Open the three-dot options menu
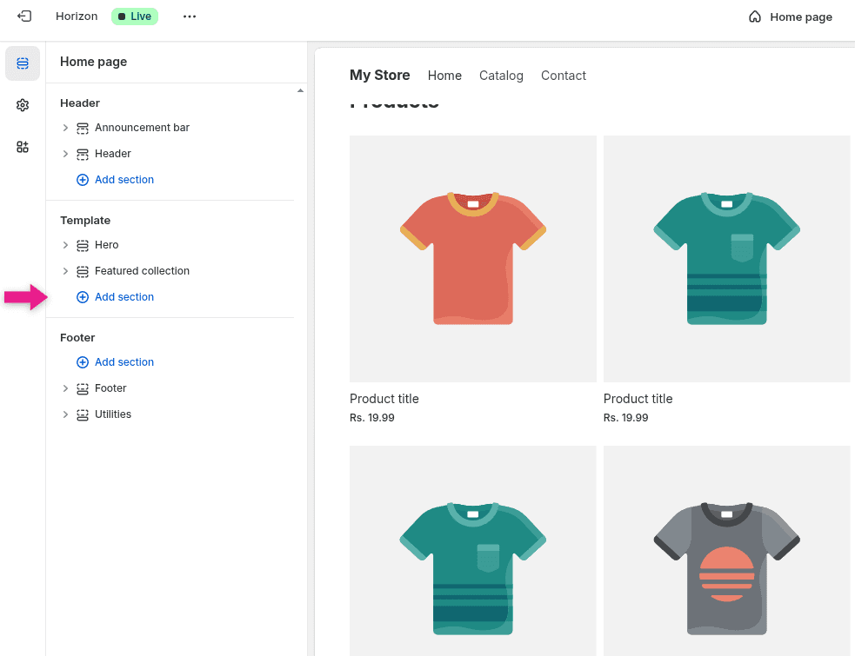The width and height of the screenshot is (855, 656). pyautogui.click(x=189, y=16)
